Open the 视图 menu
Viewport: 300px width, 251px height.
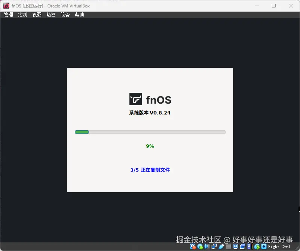pyautogui.click(x=37, y=15)
